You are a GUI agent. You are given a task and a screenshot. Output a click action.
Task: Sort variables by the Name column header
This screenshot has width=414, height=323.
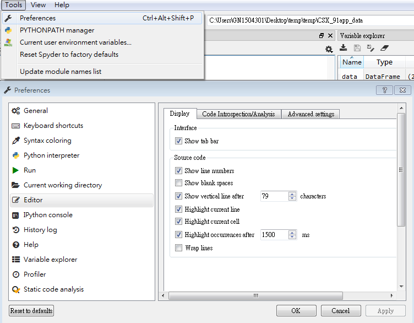click(352, 62)
